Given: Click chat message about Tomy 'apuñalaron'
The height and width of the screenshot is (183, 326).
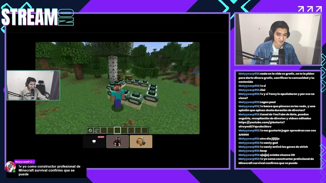Looking at the screenshot, I should tap(276, 96).
